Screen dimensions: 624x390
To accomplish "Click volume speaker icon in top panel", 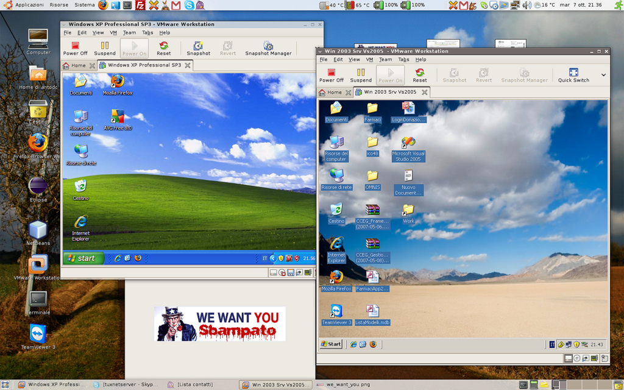I will 526,5.
